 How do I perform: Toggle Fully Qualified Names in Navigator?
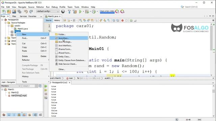[30, 115]
